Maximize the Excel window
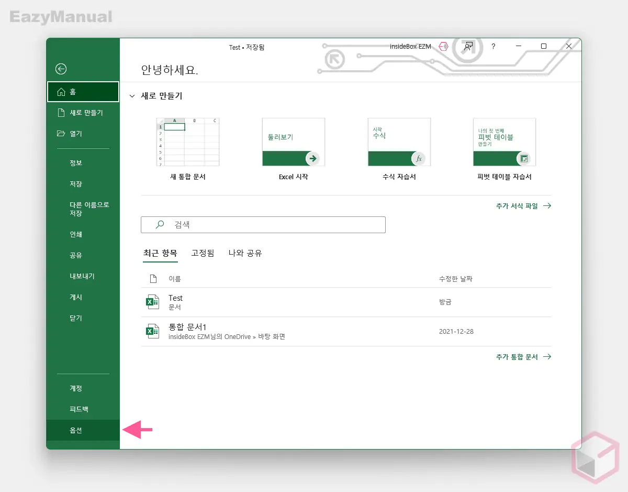This screenshot has width=628, height=492. pos(543,47)
